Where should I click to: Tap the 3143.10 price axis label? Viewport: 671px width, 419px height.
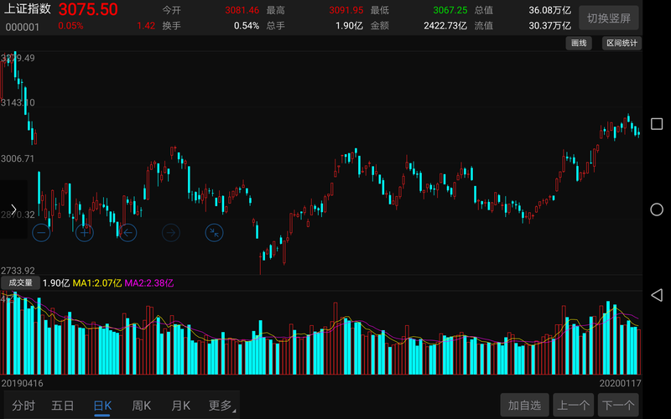point(18,102)
